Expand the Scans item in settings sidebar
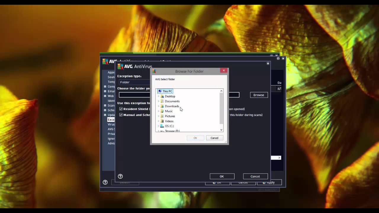 click(105, 105)
